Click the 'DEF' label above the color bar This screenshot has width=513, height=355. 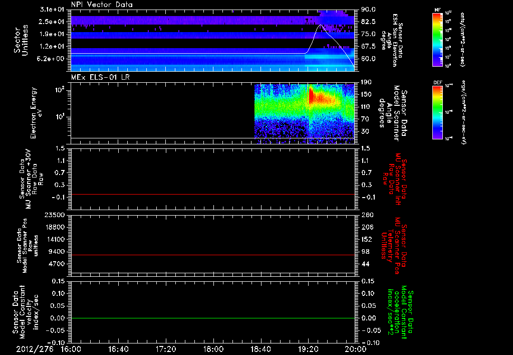(438, 83)
